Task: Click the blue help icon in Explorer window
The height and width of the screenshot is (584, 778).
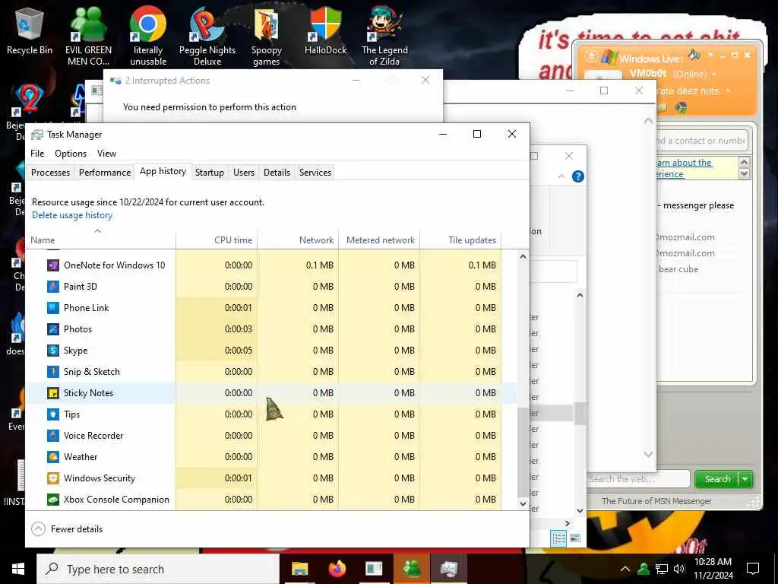Action: point(578,176)
